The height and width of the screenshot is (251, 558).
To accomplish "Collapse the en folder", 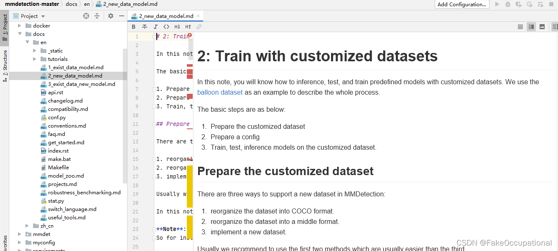I will point(27,42).
